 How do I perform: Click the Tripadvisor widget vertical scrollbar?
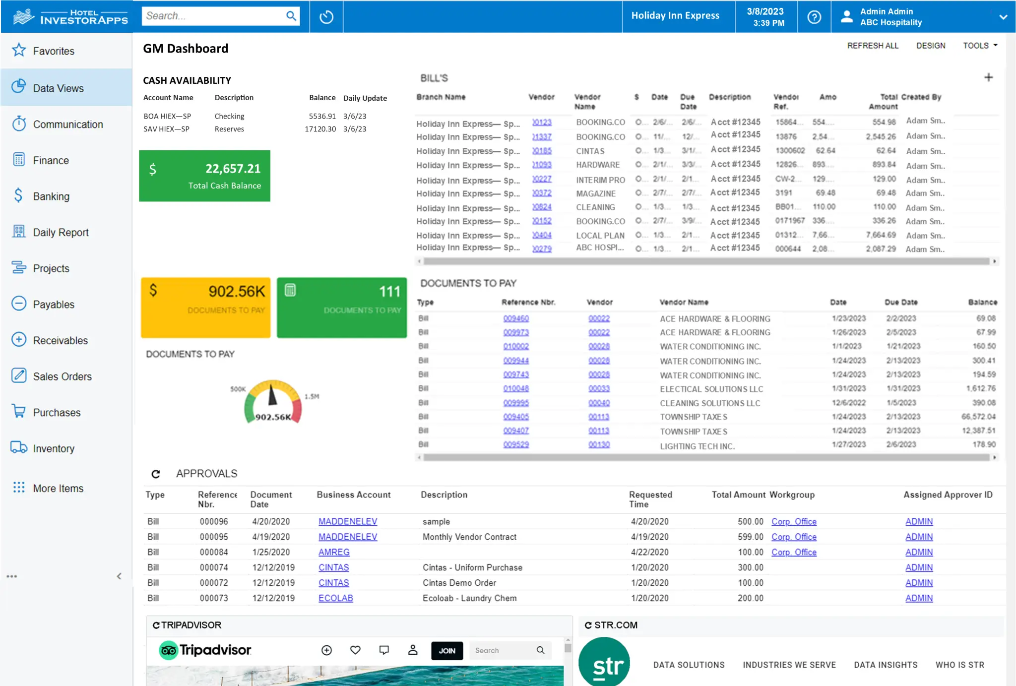[x=568, y=648]
